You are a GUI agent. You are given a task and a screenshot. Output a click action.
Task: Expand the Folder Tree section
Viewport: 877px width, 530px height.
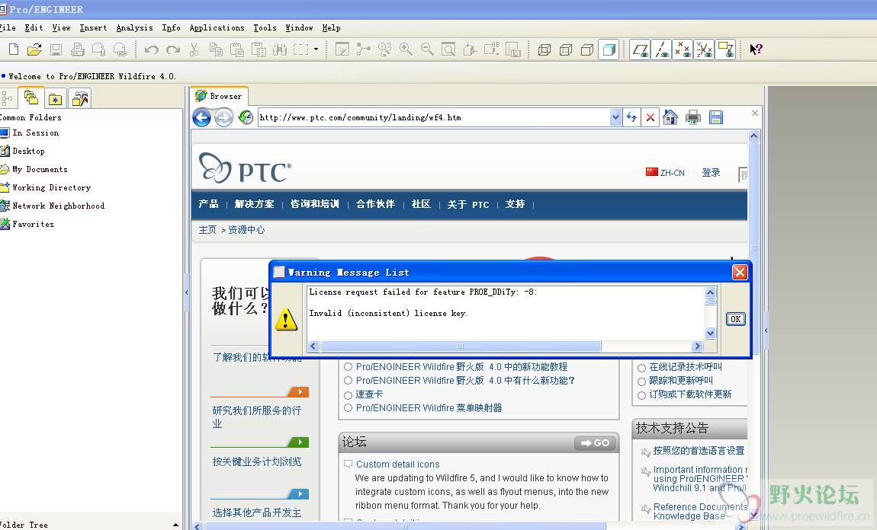(175, 525)
